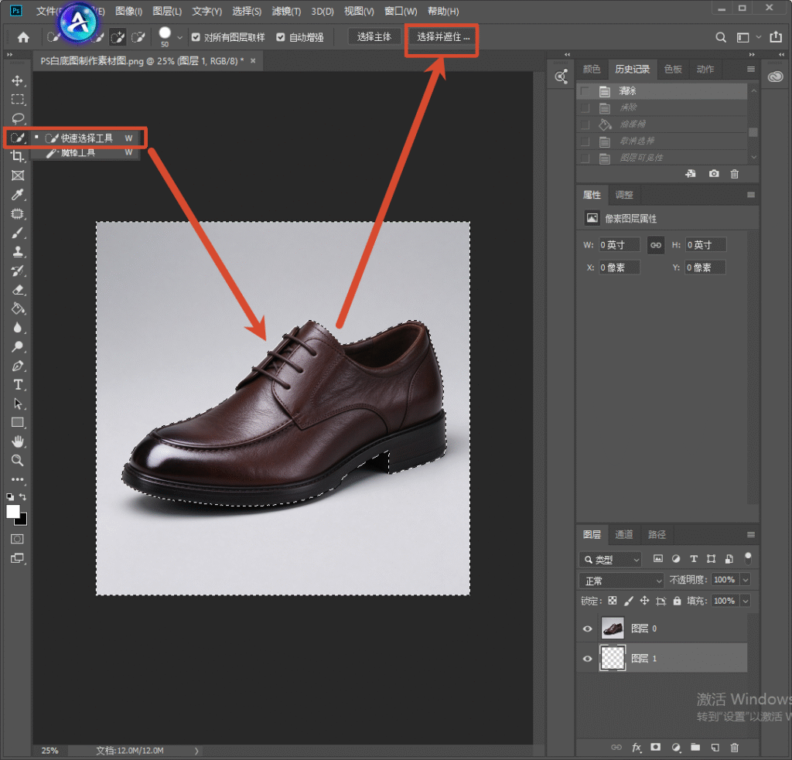Image resolution: width=792 pixels, height=760 pixels.
Task: Open the 不透明度 opacity dropdown arrow
Action: tap(746, 580)
